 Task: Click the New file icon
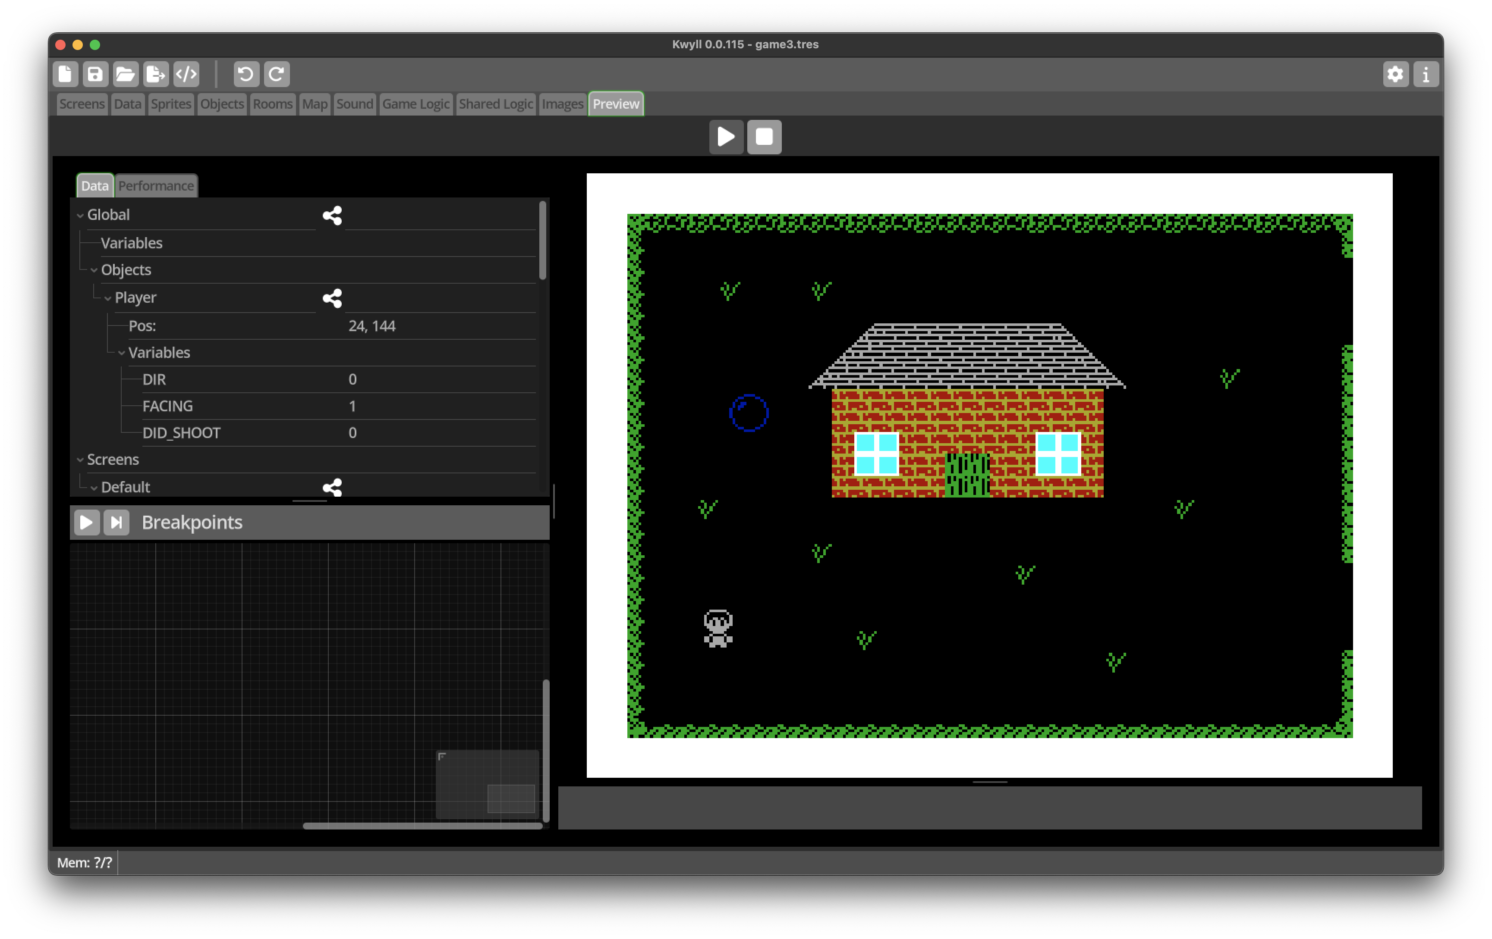[65, 74]
